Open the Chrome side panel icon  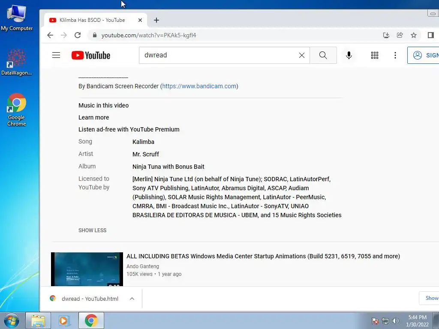click(x=430, y=35)
